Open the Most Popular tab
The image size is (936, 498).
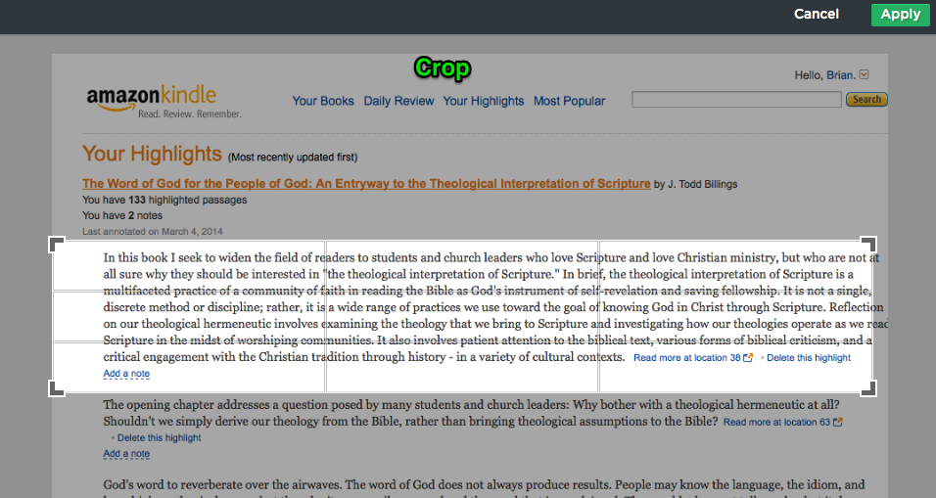pyautogui.click(x=570, y=101)
